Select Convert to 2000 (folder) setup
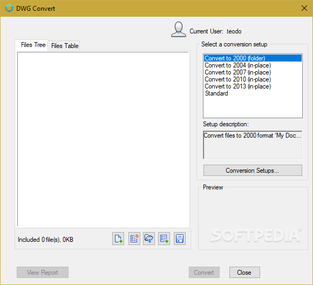This screenshot has width=313, height=285. point(253,58)
